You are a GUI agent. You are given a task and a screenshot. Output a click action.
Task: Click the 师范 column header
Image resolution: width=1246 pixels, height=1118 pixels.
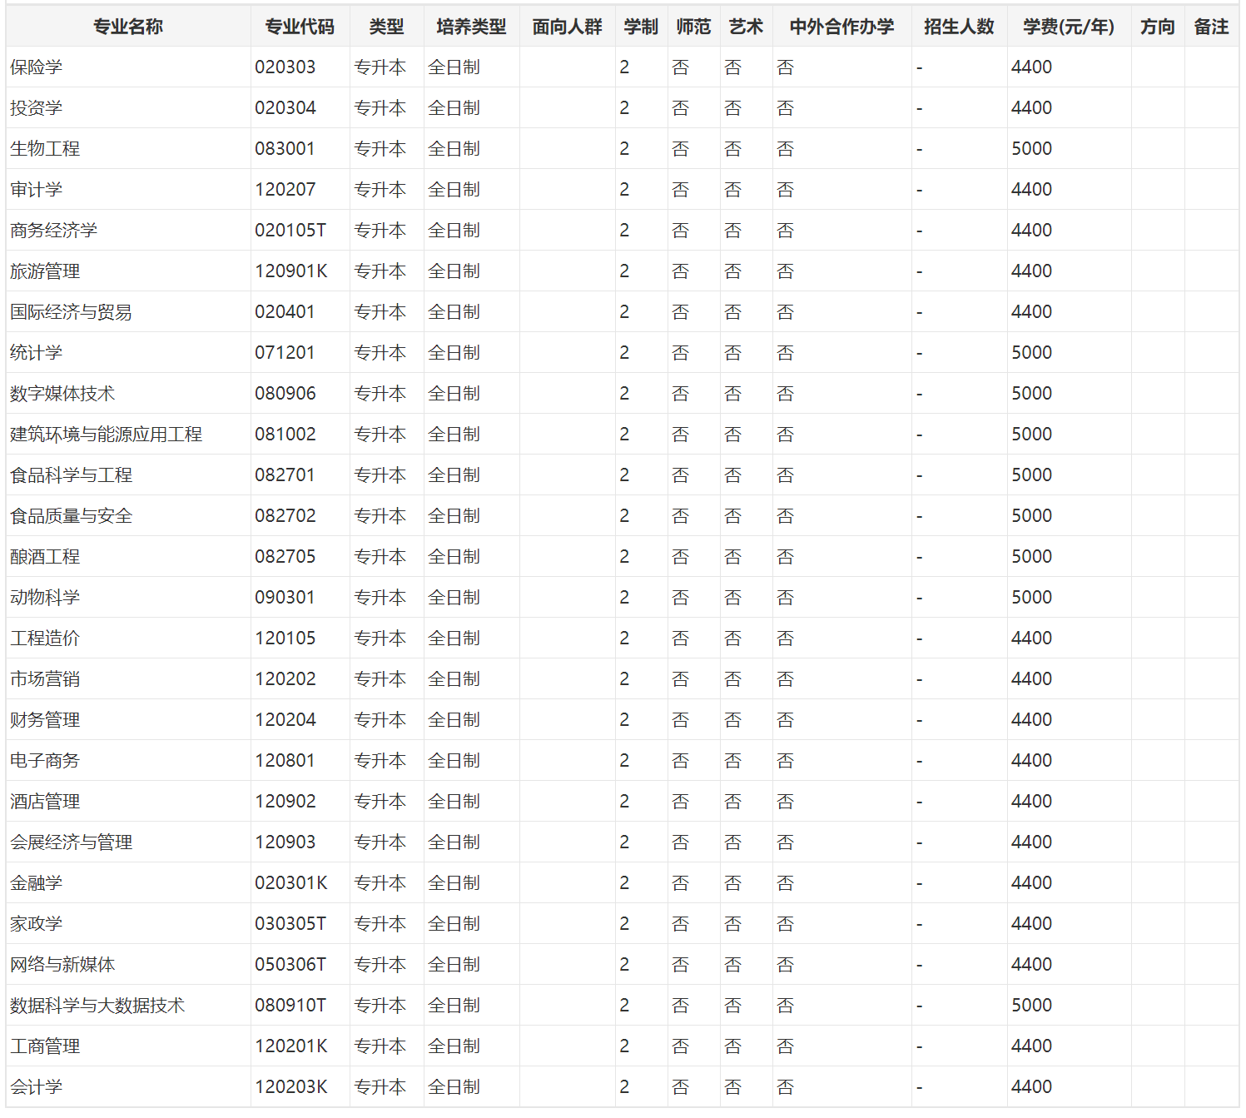point(693,27)
